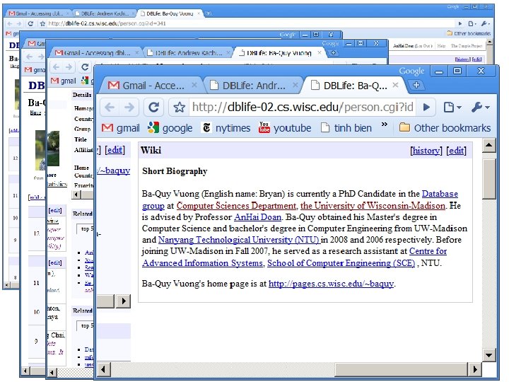Click the star icon in the rearmost window

coord(42,23)
